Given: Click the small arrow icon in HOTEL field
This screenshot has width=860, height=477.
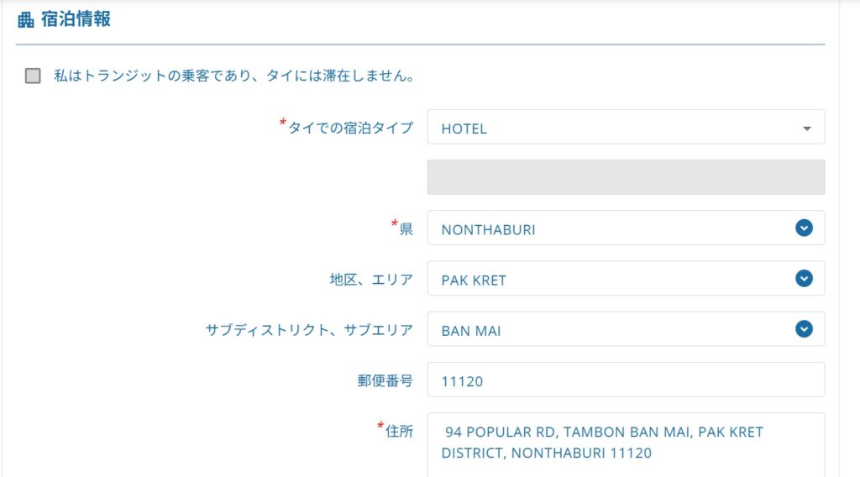Looking at the screenshot, I should pyautogui.click(x=806, y=128).
